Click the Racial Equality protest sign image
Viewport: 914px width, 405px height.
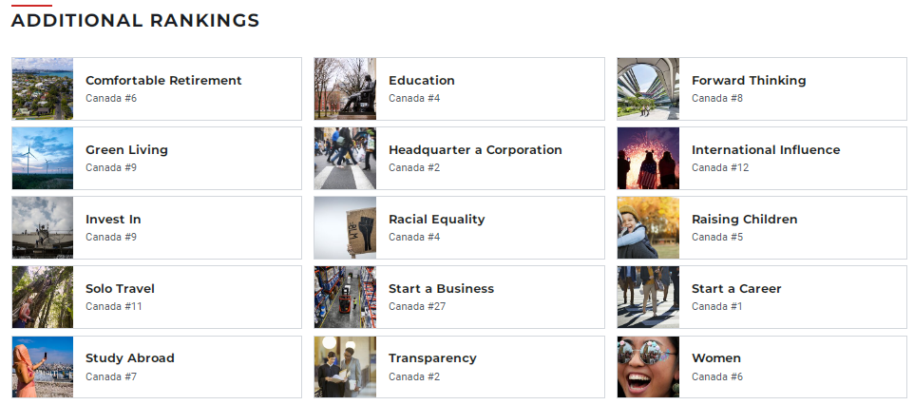(x=345, y=227)
